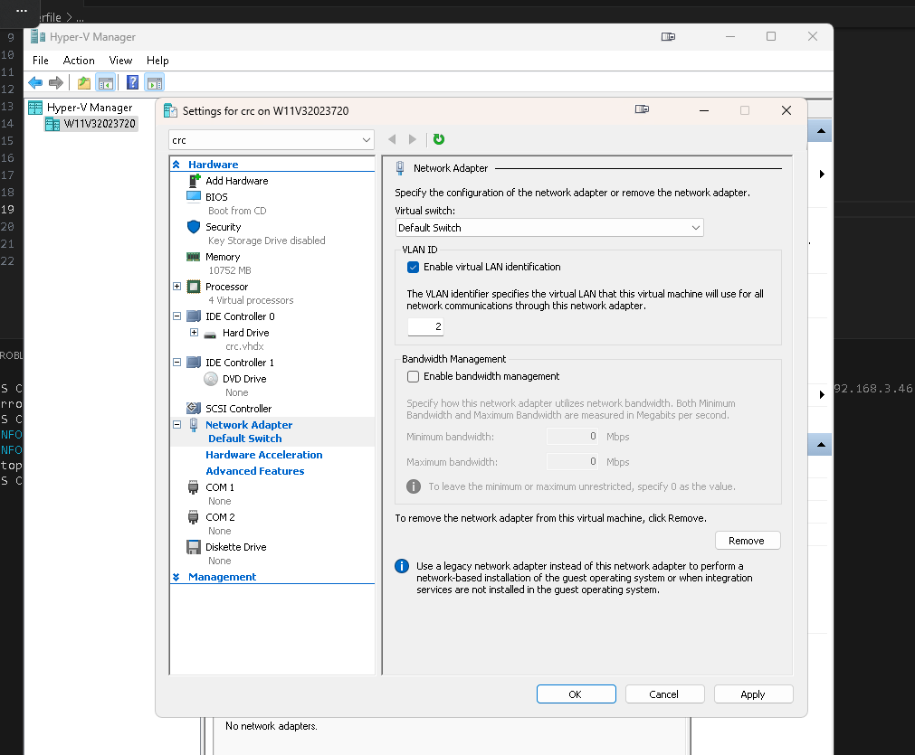Screen dimensions: 915x755
Task: Open the Action menu
Action: pyautogui.click(x=79, y=60)
